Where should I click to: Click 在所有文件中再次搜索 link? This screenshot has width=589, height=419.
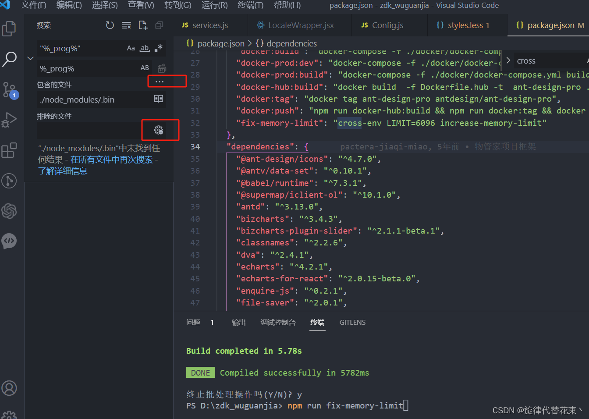111,160
